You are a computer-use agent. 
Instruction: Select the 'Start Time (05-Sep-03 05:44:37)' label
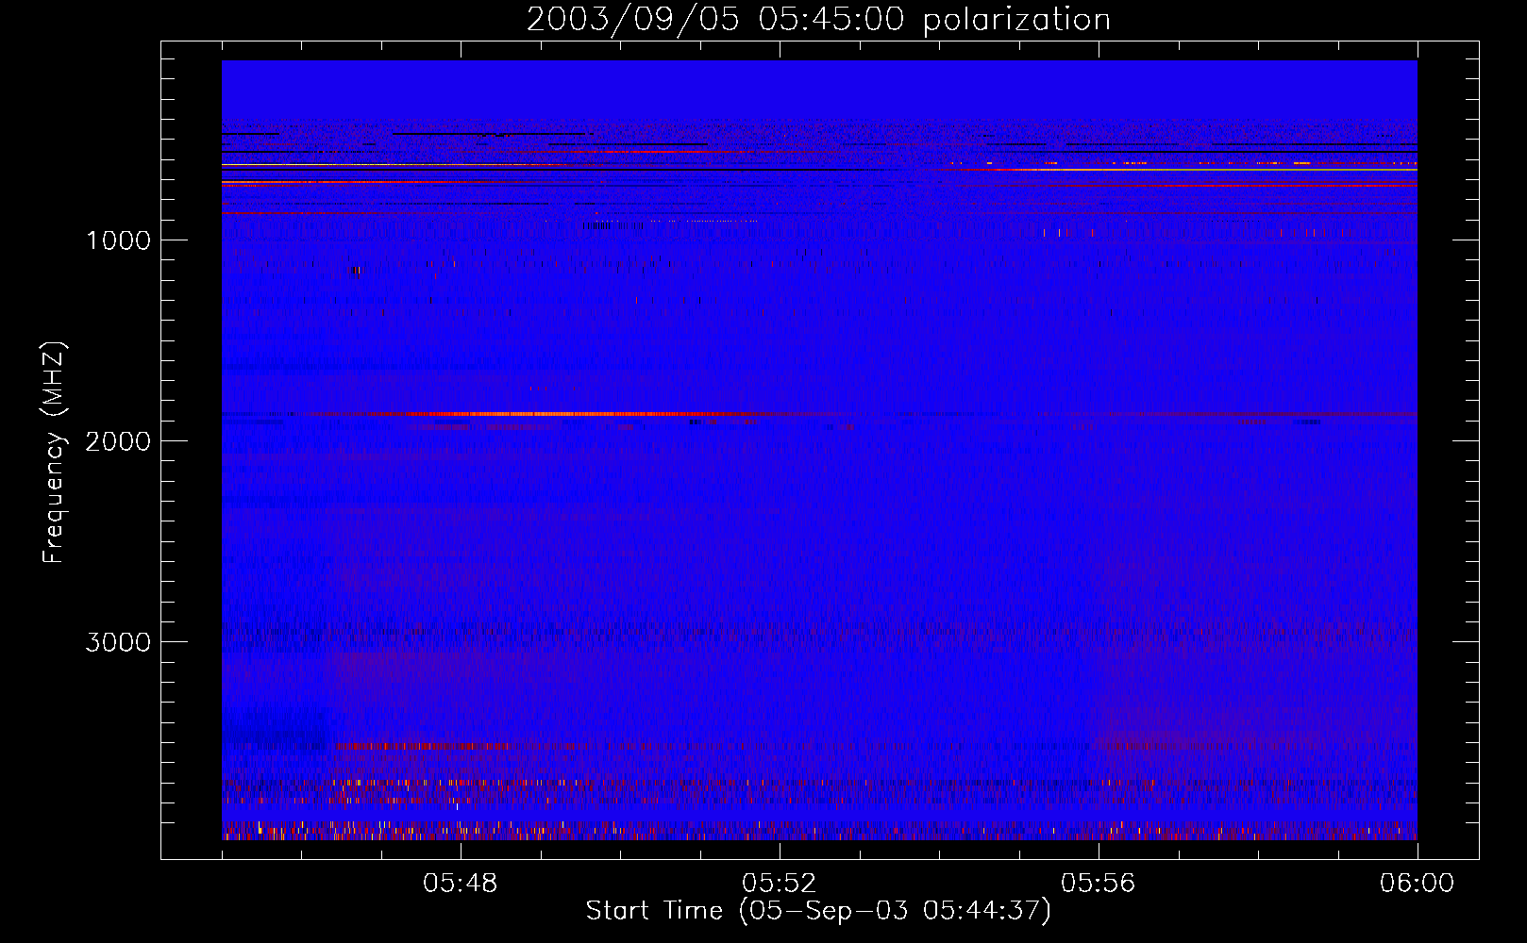pos(818,911)
